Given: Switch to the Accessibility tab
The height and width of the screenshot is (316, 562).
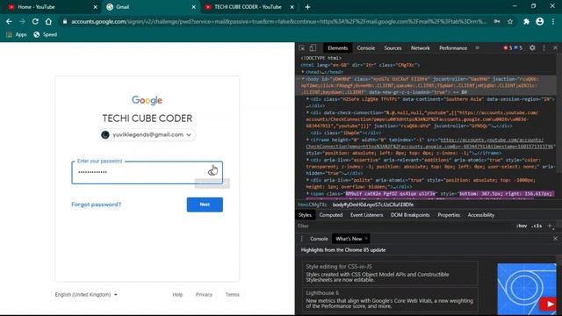Looking at the screenshot, I should [481, 215].
